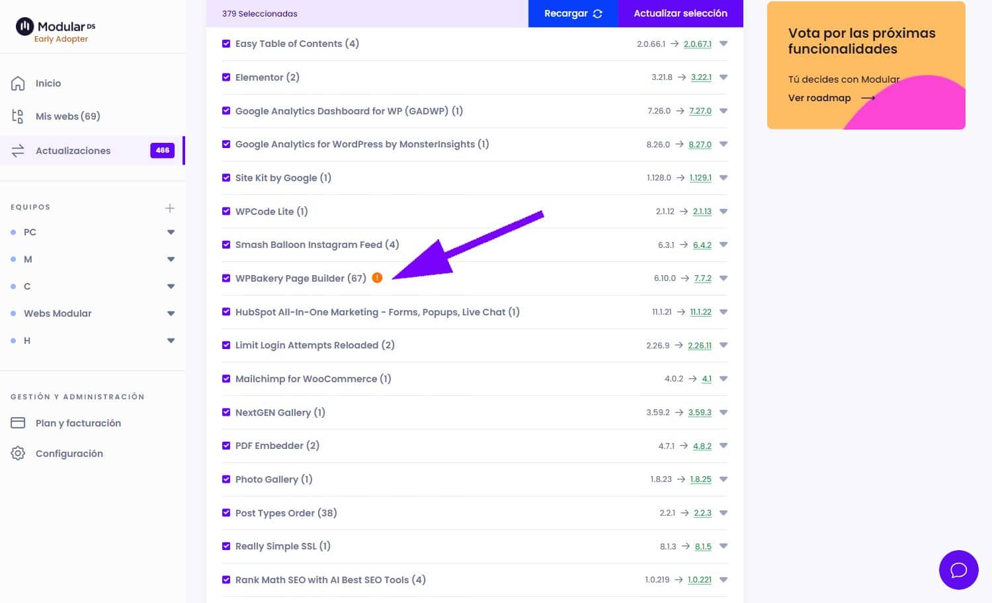The image size is (992, 603).
Task: Expand PC team dropdown
Action: 171,232
